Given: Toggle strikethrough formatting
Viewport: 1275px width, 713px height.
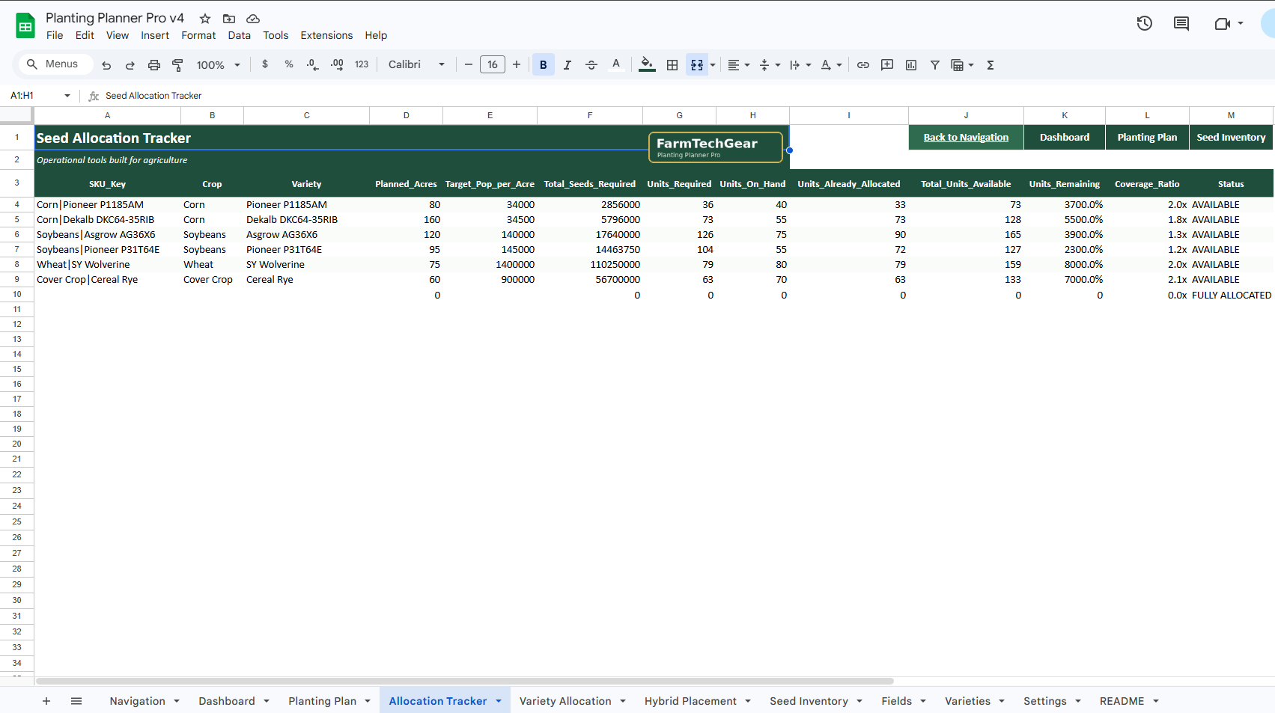Looking at the screenshot, I should pyautogui.click(x=591, y=64).
